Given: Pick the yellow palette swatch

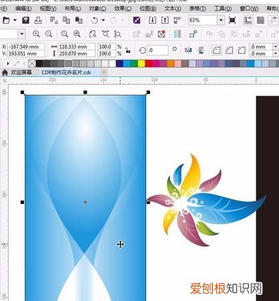Looking at the screenshot, I should coord(142,64).
